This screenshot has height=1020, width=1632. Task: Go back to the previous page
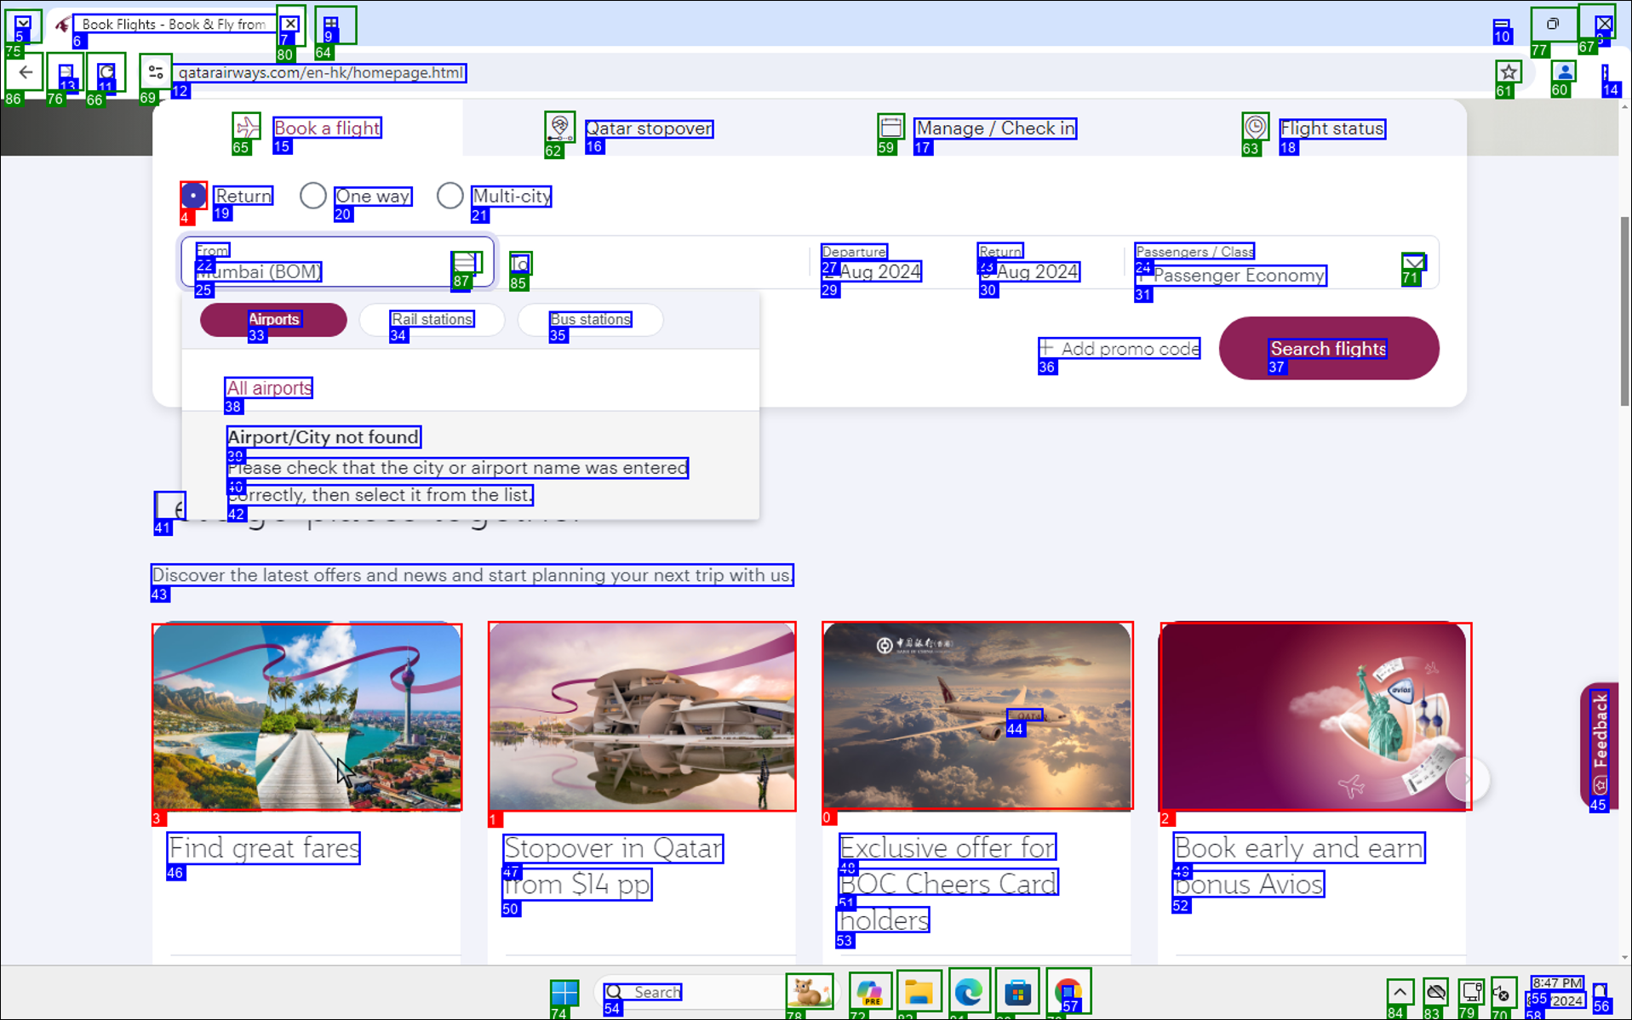[26, 72]
